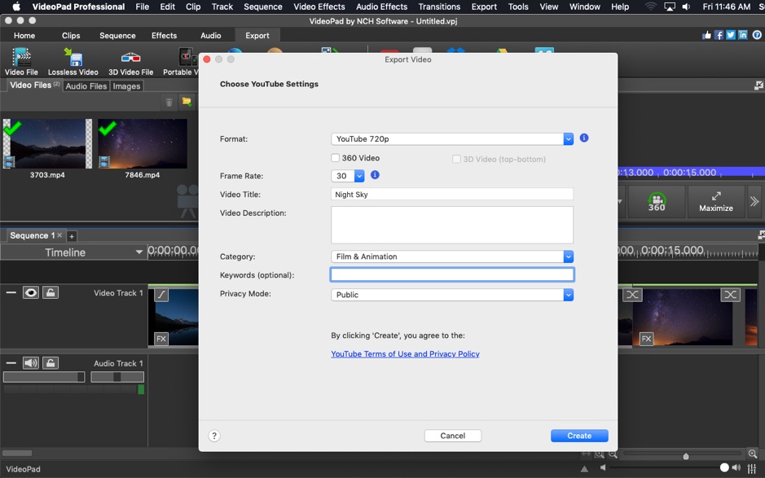
Task: Click the Maximize preview button
Action: pyautogui.click(x=715, y=201)
